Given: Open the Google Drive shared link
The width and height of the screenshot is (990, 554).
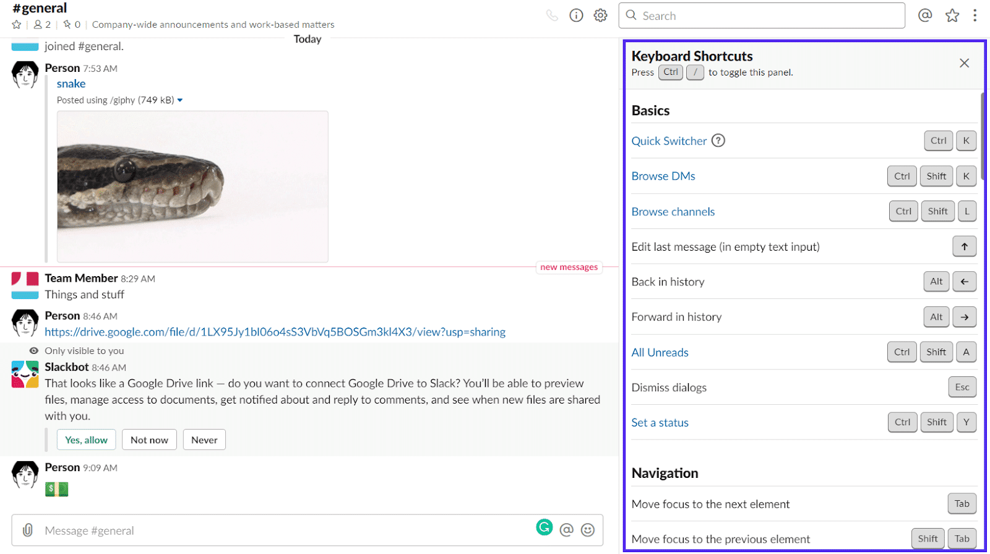Looking at the screenshot, I should point(275,332).
